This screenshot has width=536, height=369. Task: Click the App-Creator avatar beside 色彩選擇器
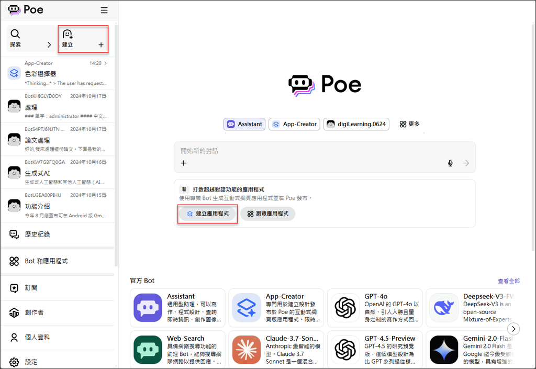click(14, 73)
